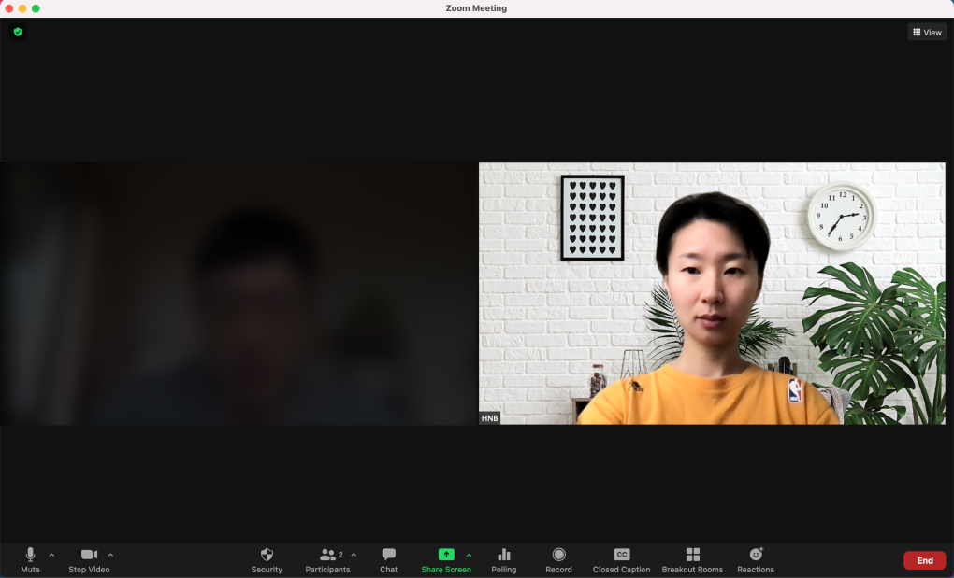The width and height of the screenshot is (954, 578).
Task: Click the green Share Screen icon
Action: click(x=446, y=555)
